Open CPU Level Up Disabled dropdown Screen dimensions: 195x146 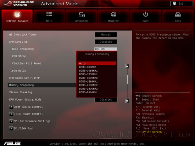point(106,42)
